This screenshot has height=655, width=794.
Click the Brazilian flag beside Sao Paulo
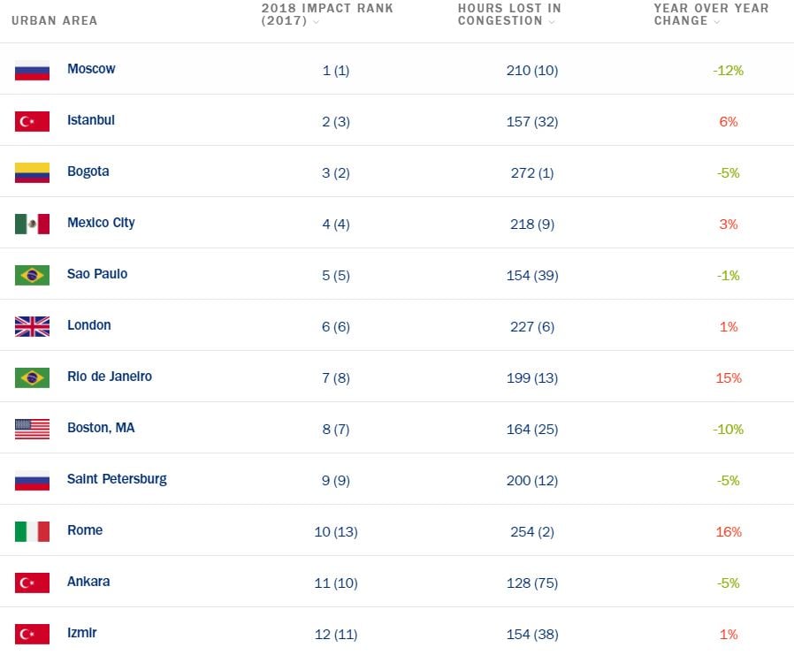tap(32, 275)
